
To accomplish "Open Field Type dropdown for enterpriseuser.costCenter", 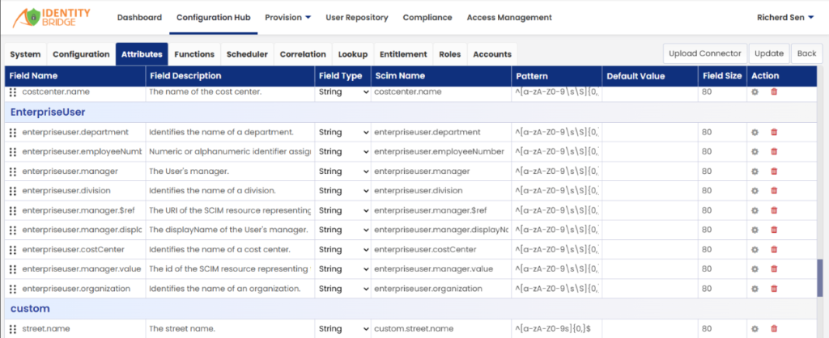I will coord(343,249).
